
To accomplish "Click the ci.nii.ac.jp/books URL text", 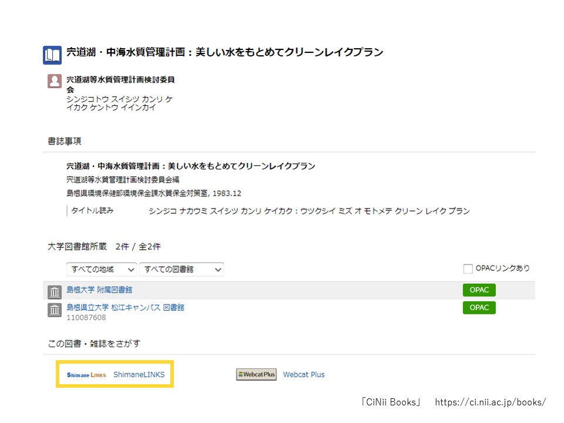I will 490,402.
